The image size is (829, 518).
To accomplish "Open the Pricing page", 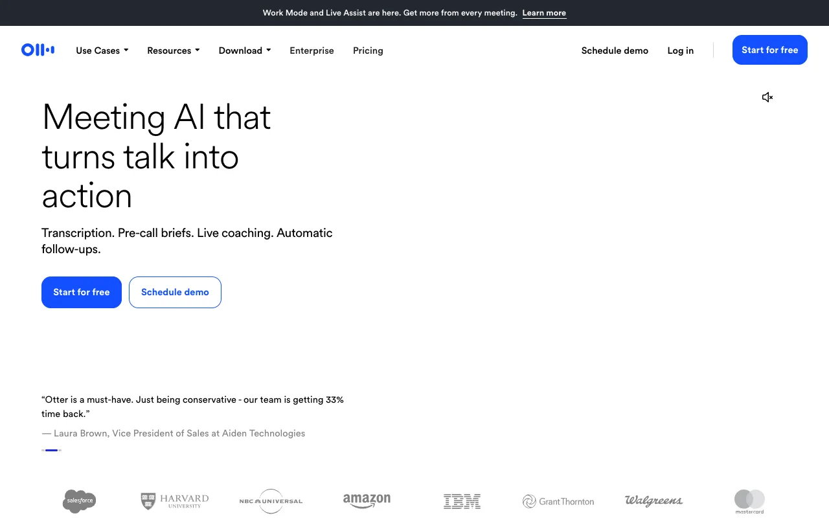I will tap(368, 51).
